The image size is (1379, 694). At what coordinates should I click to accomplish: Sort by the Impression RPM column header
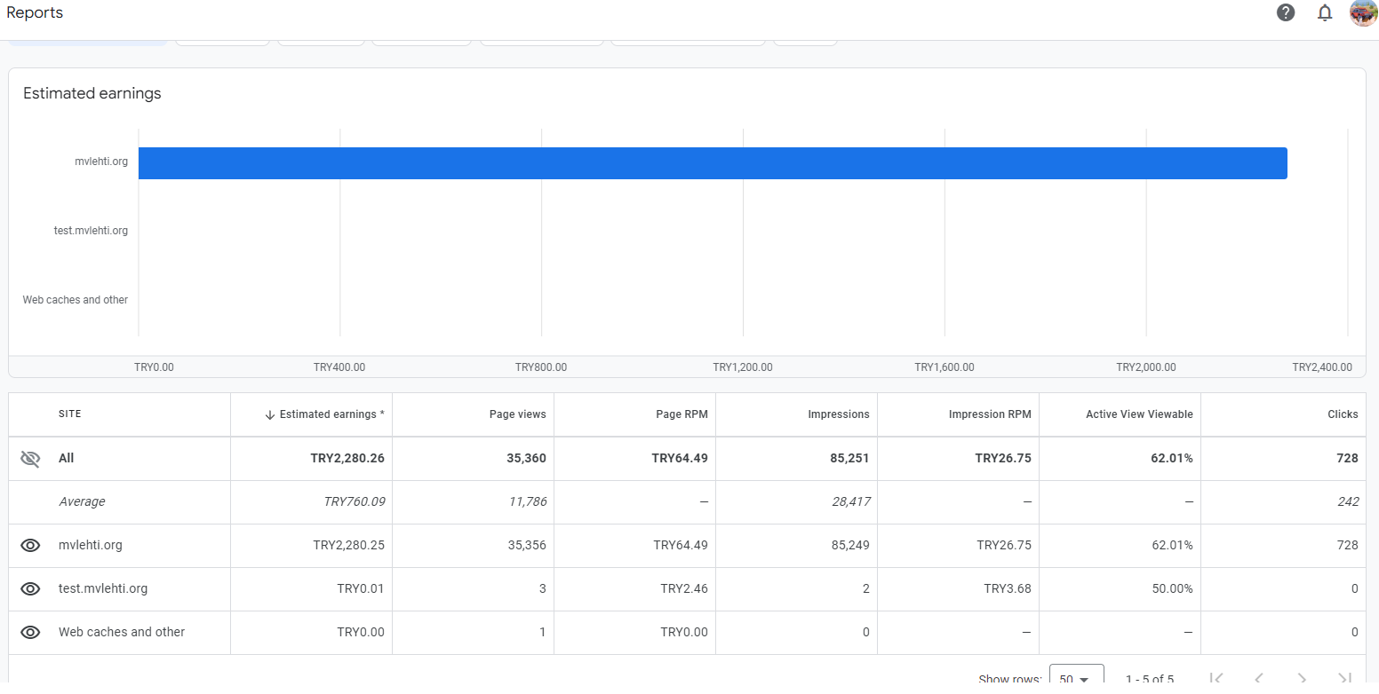[990, 414]
